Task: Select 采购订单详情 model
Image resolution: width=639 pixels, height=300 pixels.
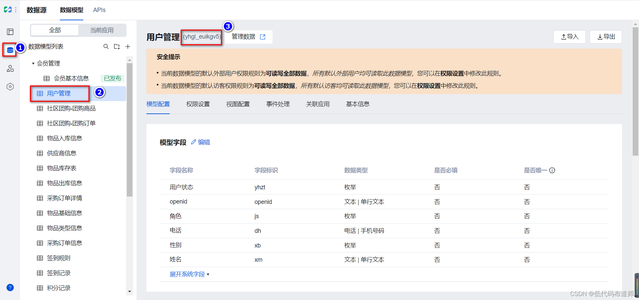Action: [x=65, y=198]
